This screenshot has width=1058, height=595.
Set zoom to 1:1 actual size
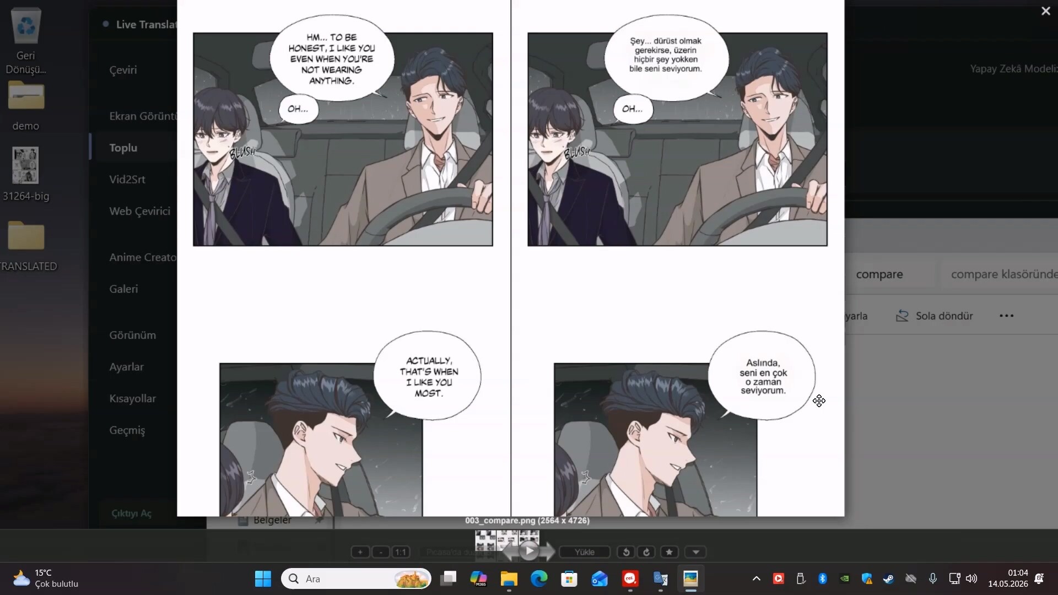click(401, 552)
